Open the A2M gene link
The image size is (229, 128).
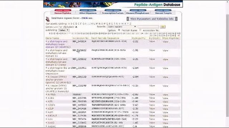coord(50,112)
